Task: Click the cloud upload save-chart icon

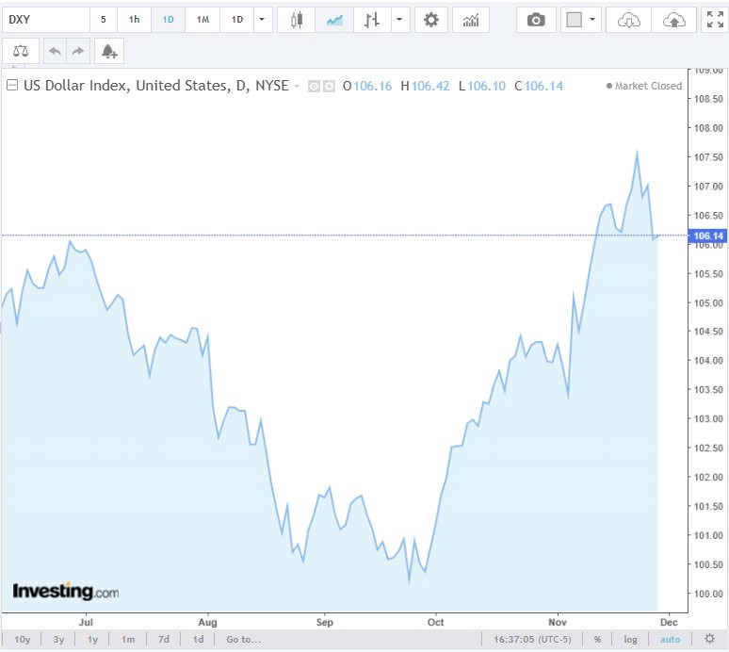Action: pyautogui.click(x=674, y=20)
